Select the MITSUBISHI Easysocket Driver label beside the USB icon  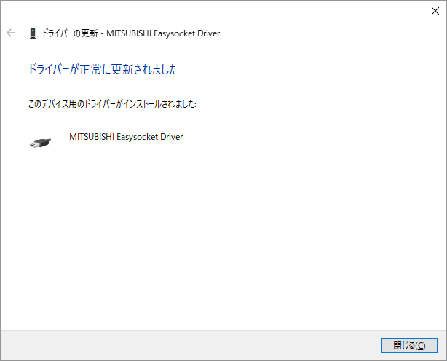pos(125,136)
